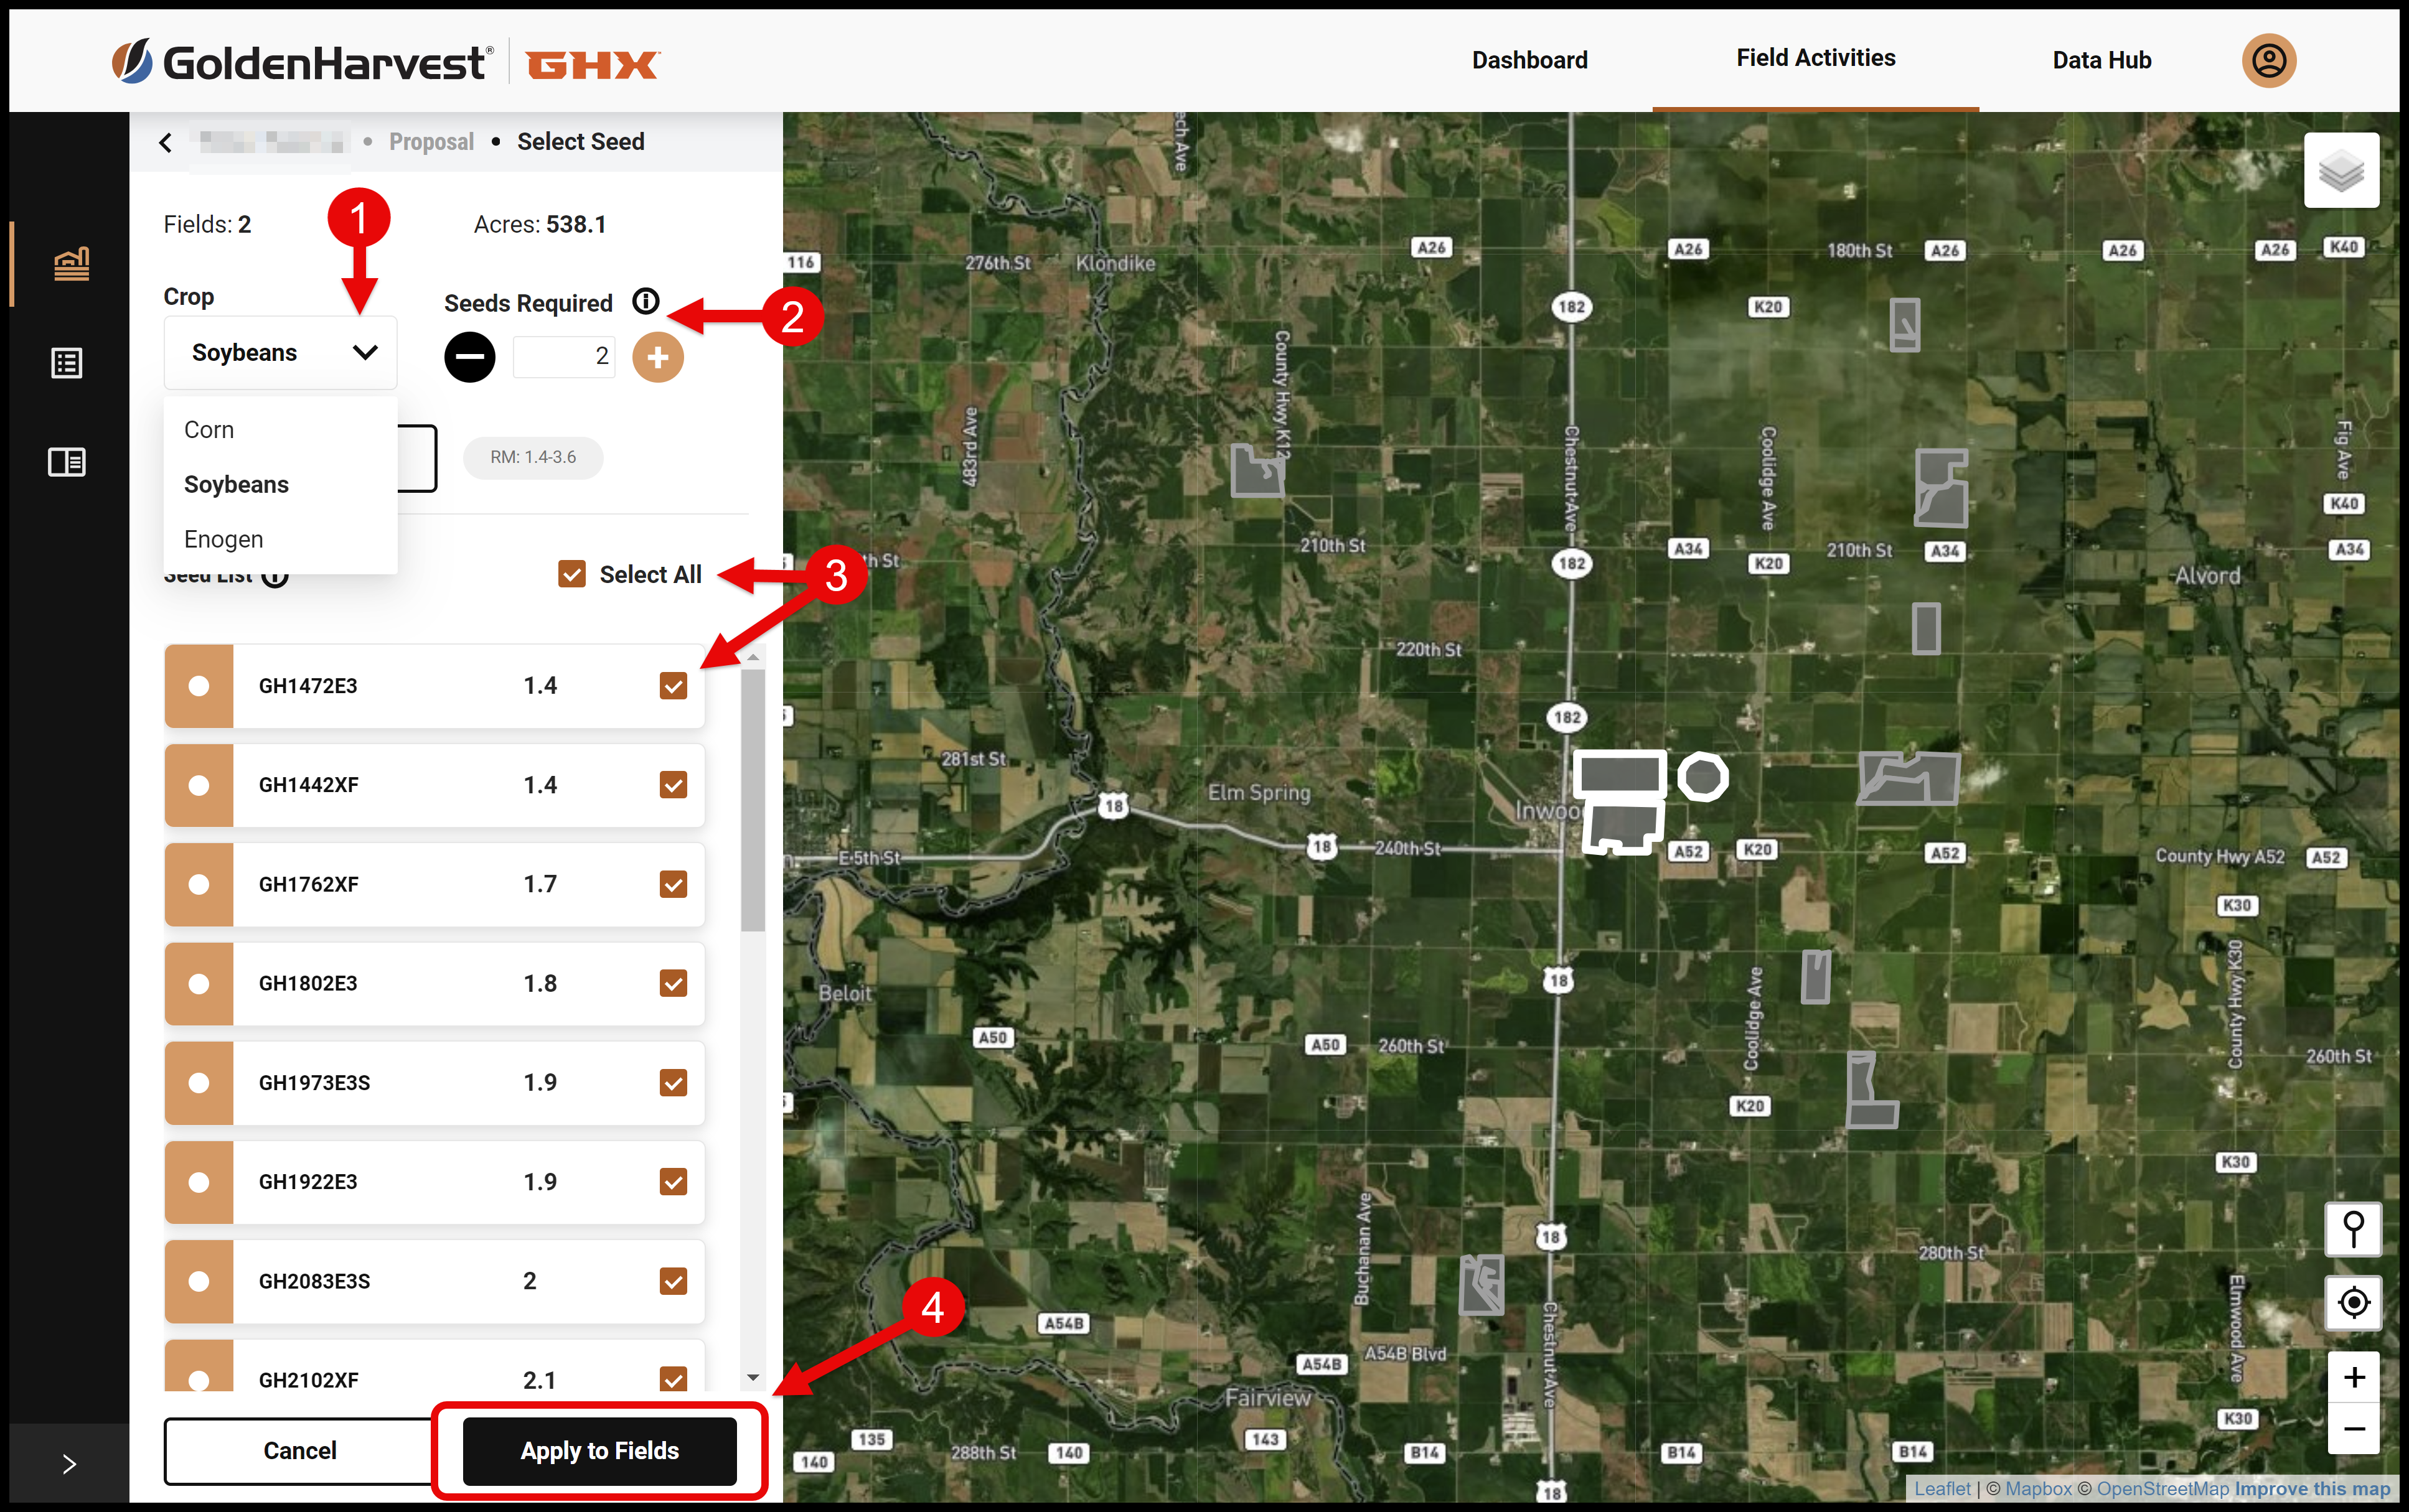The image size is (2409, 1512).
Task: Zoom out on the map
Action: point(2353,1429)
